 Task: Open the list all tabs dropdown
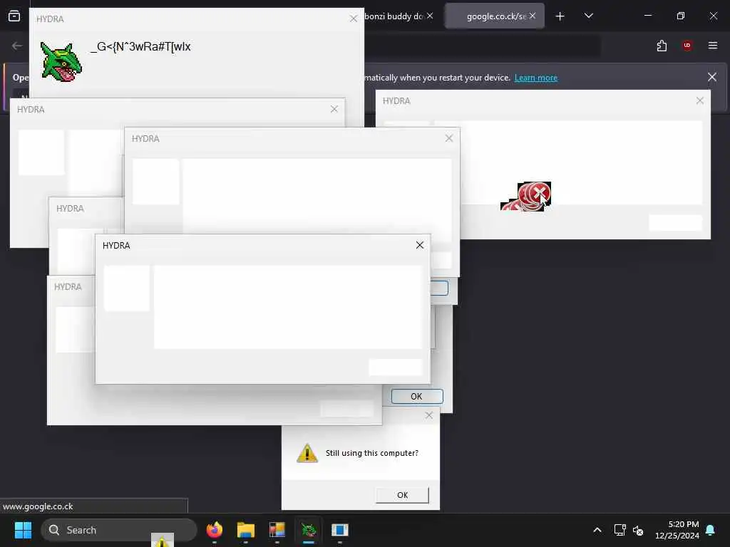click(x=588, y=16)
